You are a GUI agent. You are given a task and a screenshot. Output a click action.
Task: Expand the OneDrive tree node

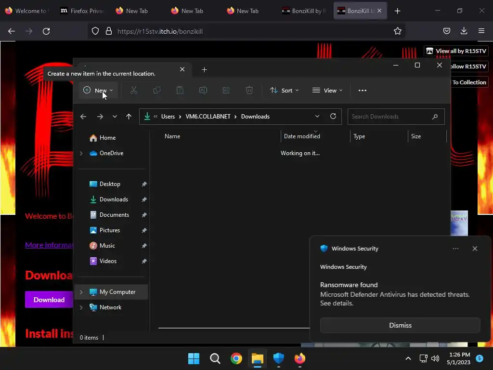81,153
